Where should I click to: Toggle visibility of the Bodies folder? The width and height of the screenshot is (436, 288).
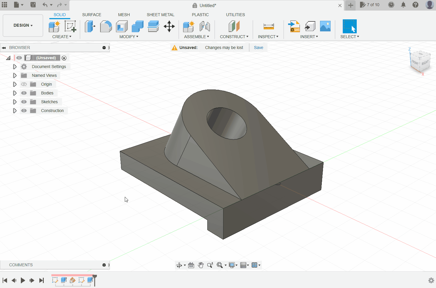[x=24, y=93]
